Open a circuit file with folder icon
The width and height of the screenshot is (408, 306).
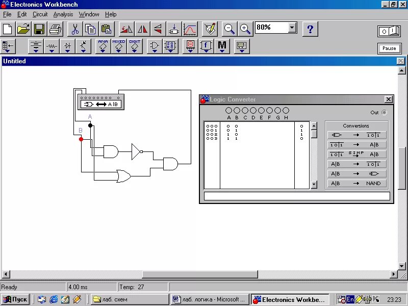click(23, 29)
